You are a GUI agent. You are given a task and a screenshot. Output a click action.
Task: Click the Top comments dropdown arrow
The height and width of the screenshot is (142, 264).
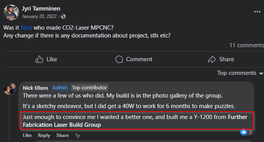pyautogui.click(x=261, y=73)
